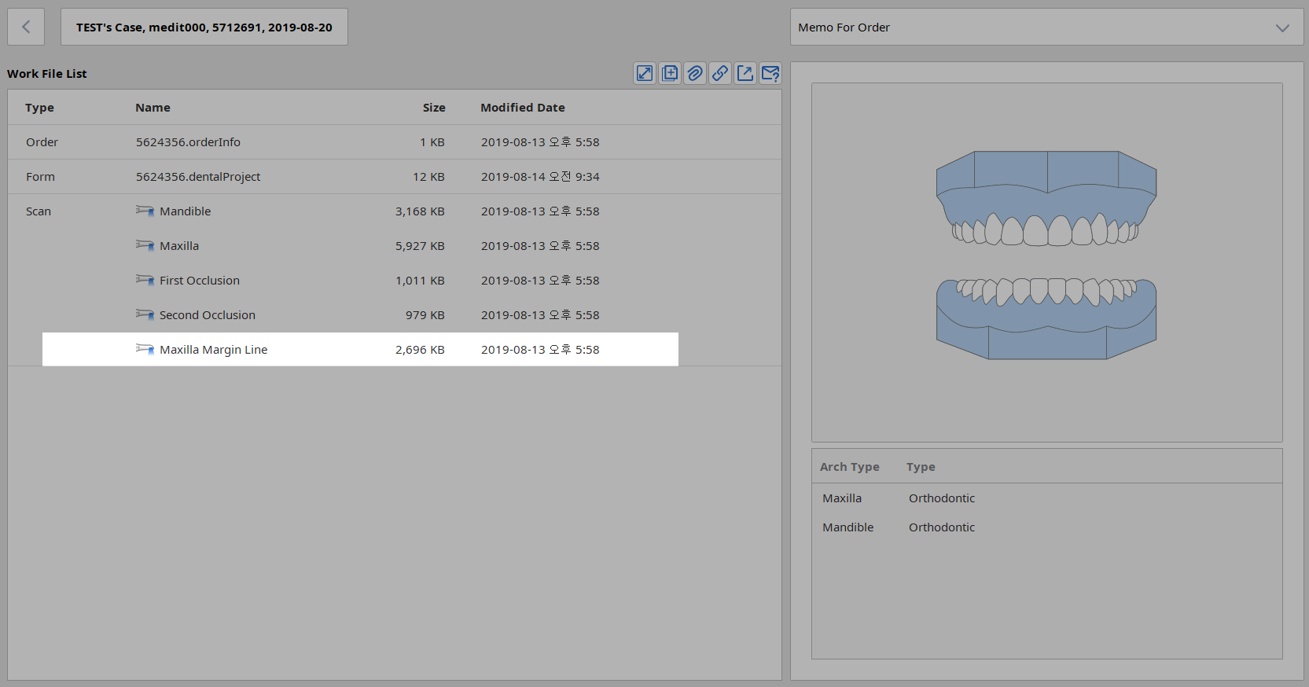
Task: Click the TEST's Case title button
Action: [204, 28]
